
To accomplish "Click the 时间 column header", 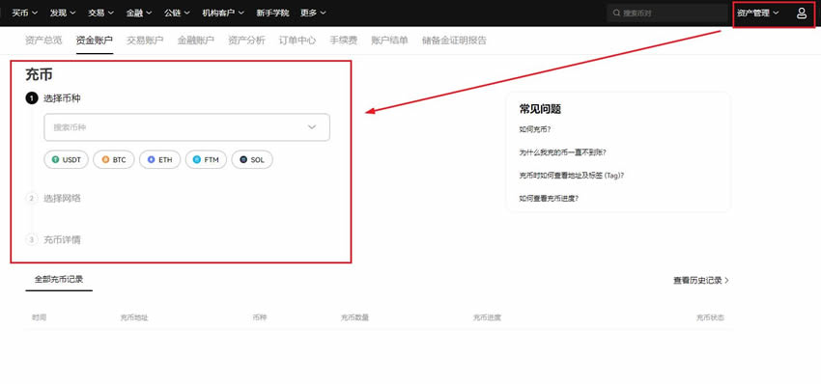I will (x=39, y=317).
